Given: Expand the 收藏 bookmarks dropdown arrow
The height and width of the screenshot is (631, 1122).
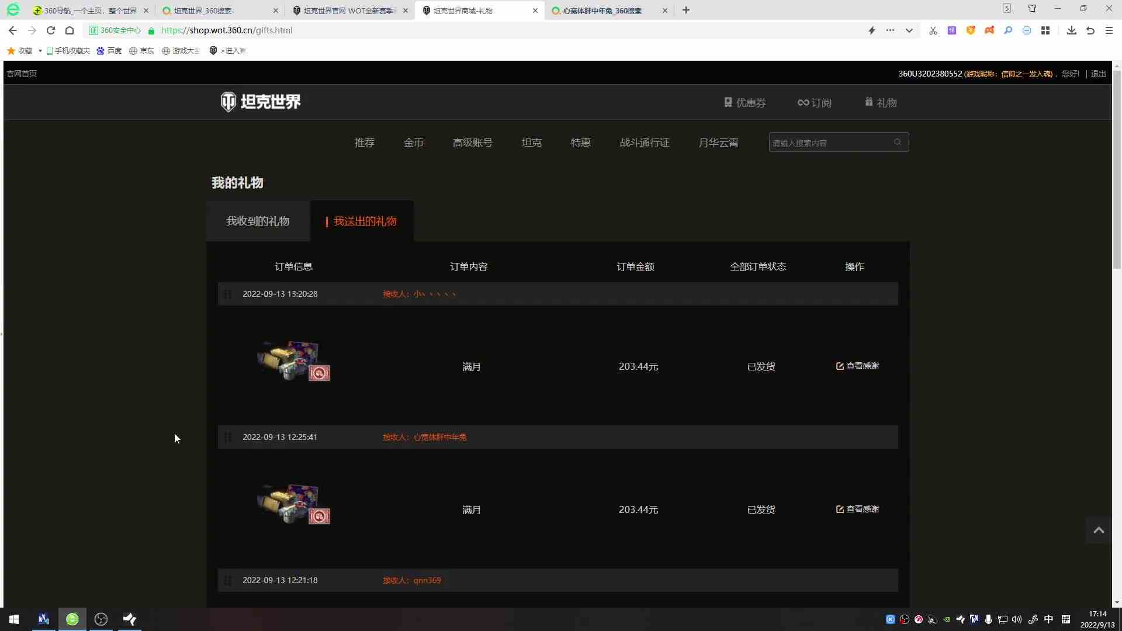Looking at the screenshot, I should (x=40, y=50).
